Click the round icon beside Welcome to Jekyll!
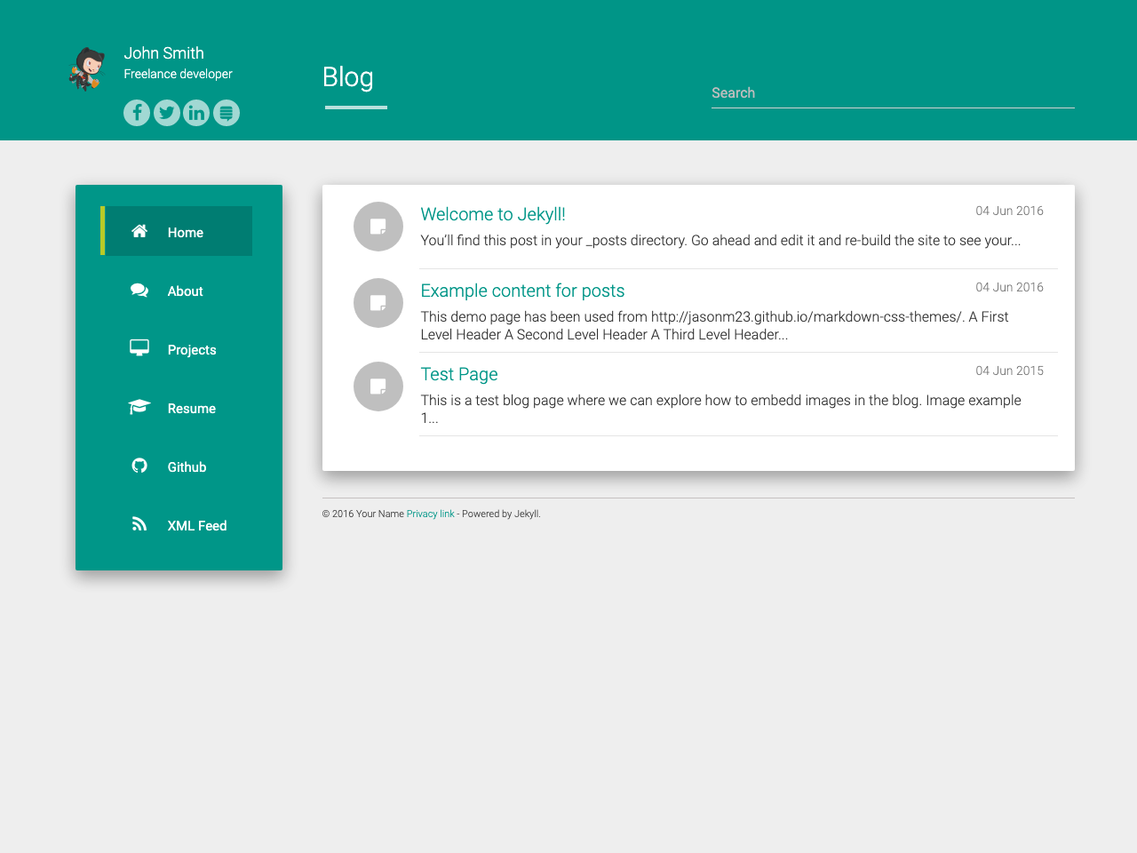Viewport: 1137px width, 853px height. coord(378,227)
